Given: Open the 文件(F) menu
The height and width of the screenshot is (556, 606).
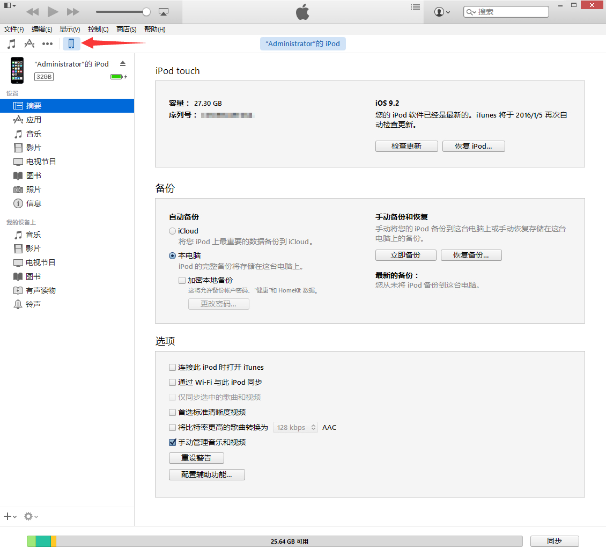Looking at the screenshot, I should [x=13, y=30].
